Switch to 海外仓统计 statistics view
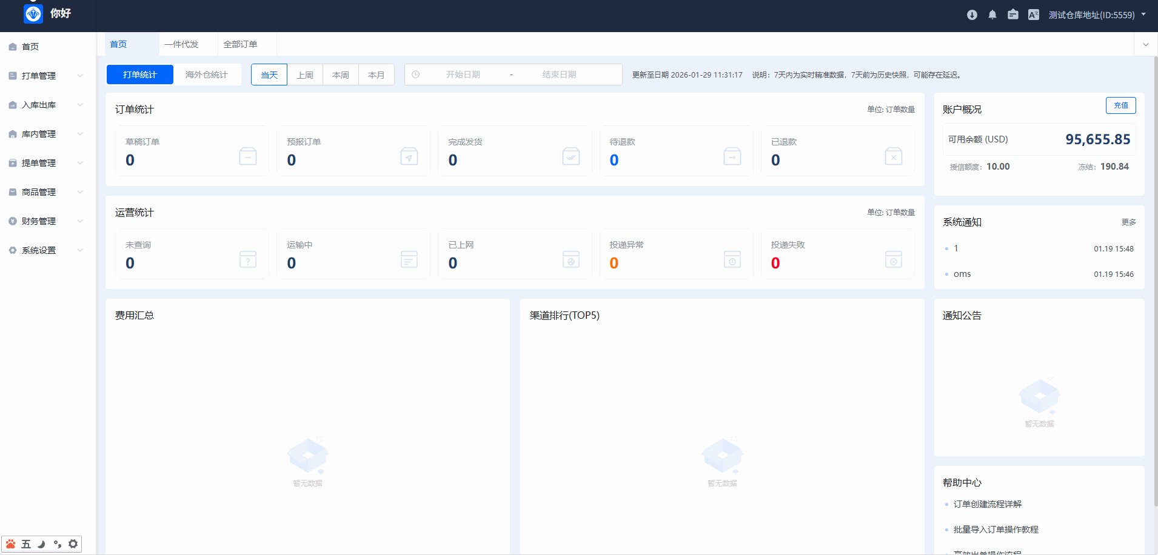The height and width of the screenshot is (555, 1158). click(x=206, y=75)
